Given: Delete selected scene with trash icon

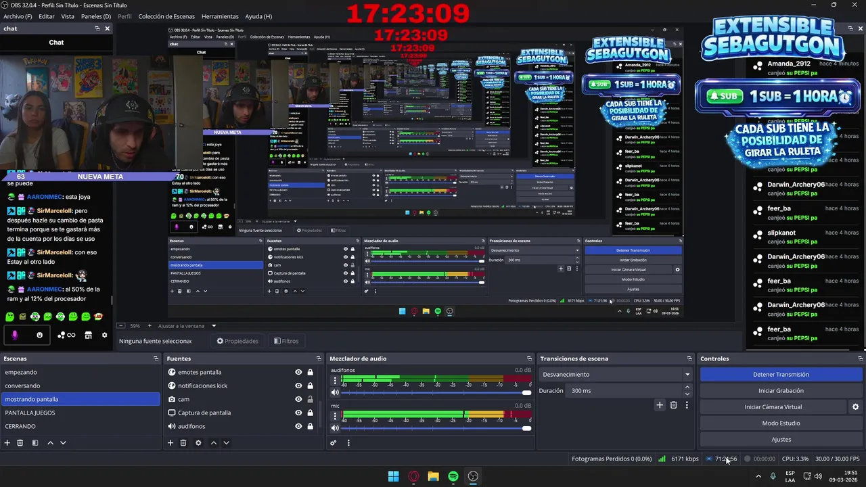Looking at the screenshot, I should [20, 443].
